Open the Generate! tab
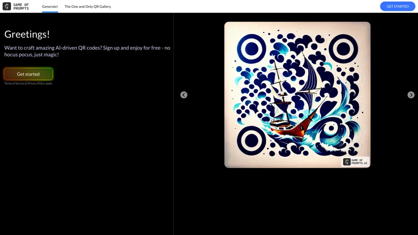 tap(50, 7)
